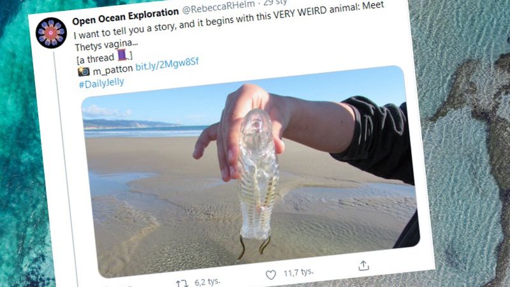Click the share tweet icon
The width and height of the screenshot is (510, 287).
click(x=363, y=265)
